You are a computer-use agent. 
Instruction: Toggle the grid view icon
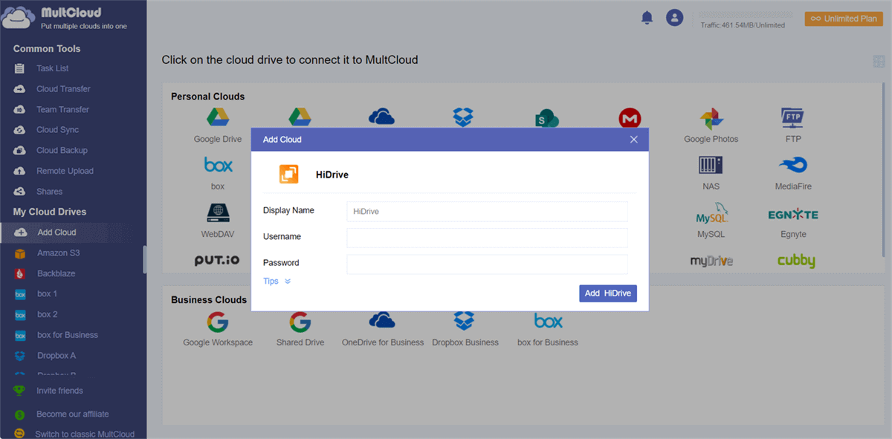click(x=879, y=62)
